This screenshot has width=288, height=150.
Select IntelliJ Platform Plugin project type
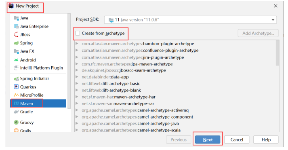(x=38, y=68)
